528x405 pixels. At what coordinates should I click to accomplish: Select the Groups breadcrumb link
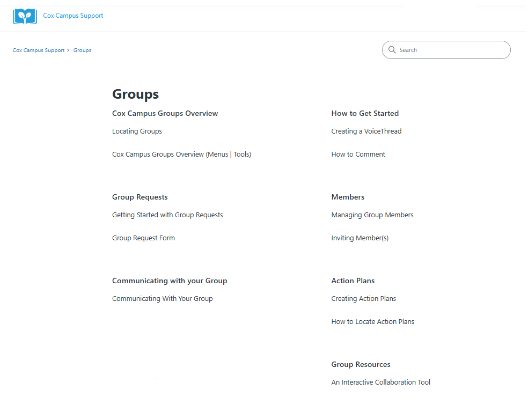[x=82, y=50]
